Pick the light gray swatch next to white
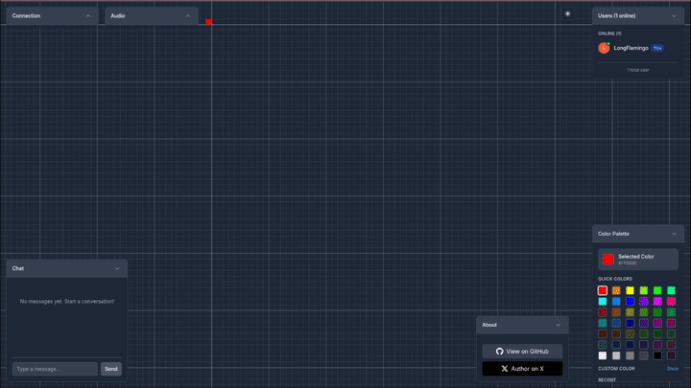 616,355
